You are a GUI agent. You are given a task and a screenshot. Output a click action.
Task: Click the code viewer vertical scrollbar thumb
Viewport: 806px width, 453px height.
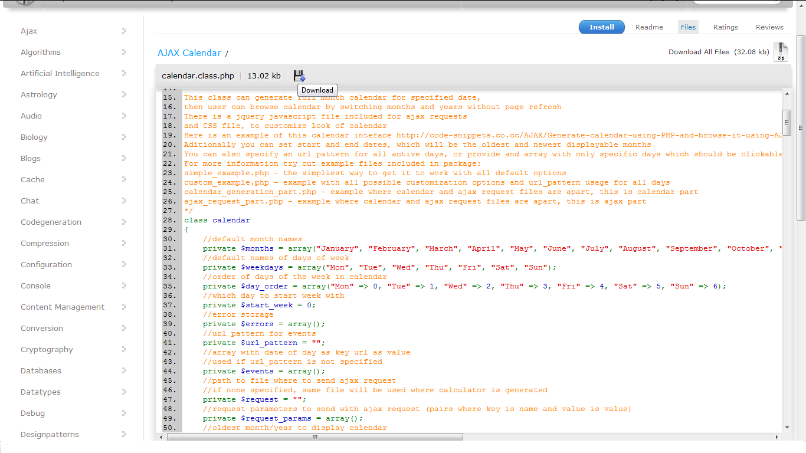(x=787, y=123)
